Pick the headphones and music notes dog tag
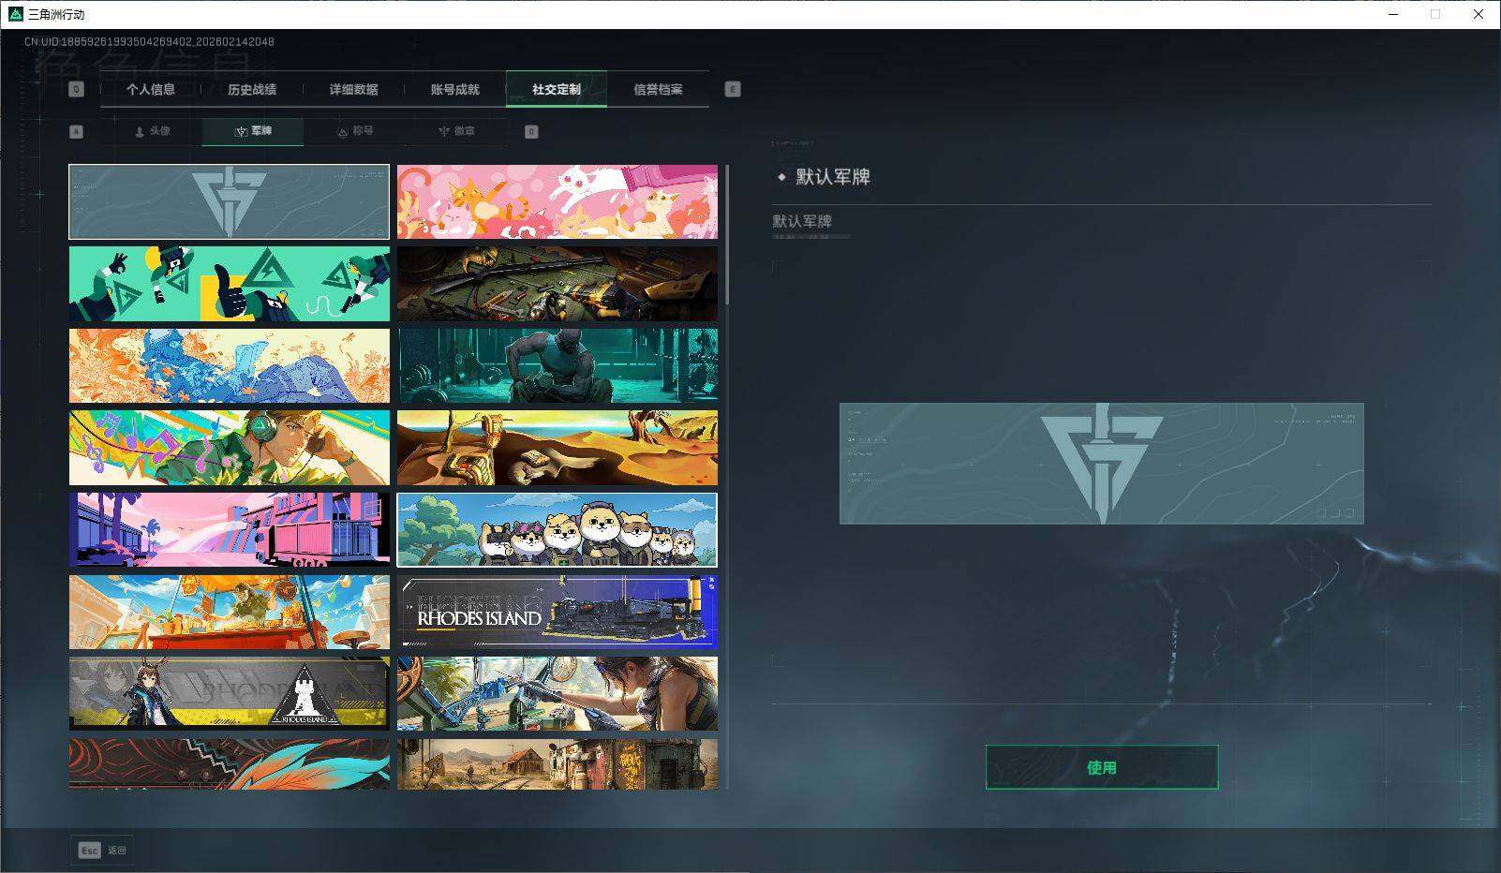 (x=230, y=448)
